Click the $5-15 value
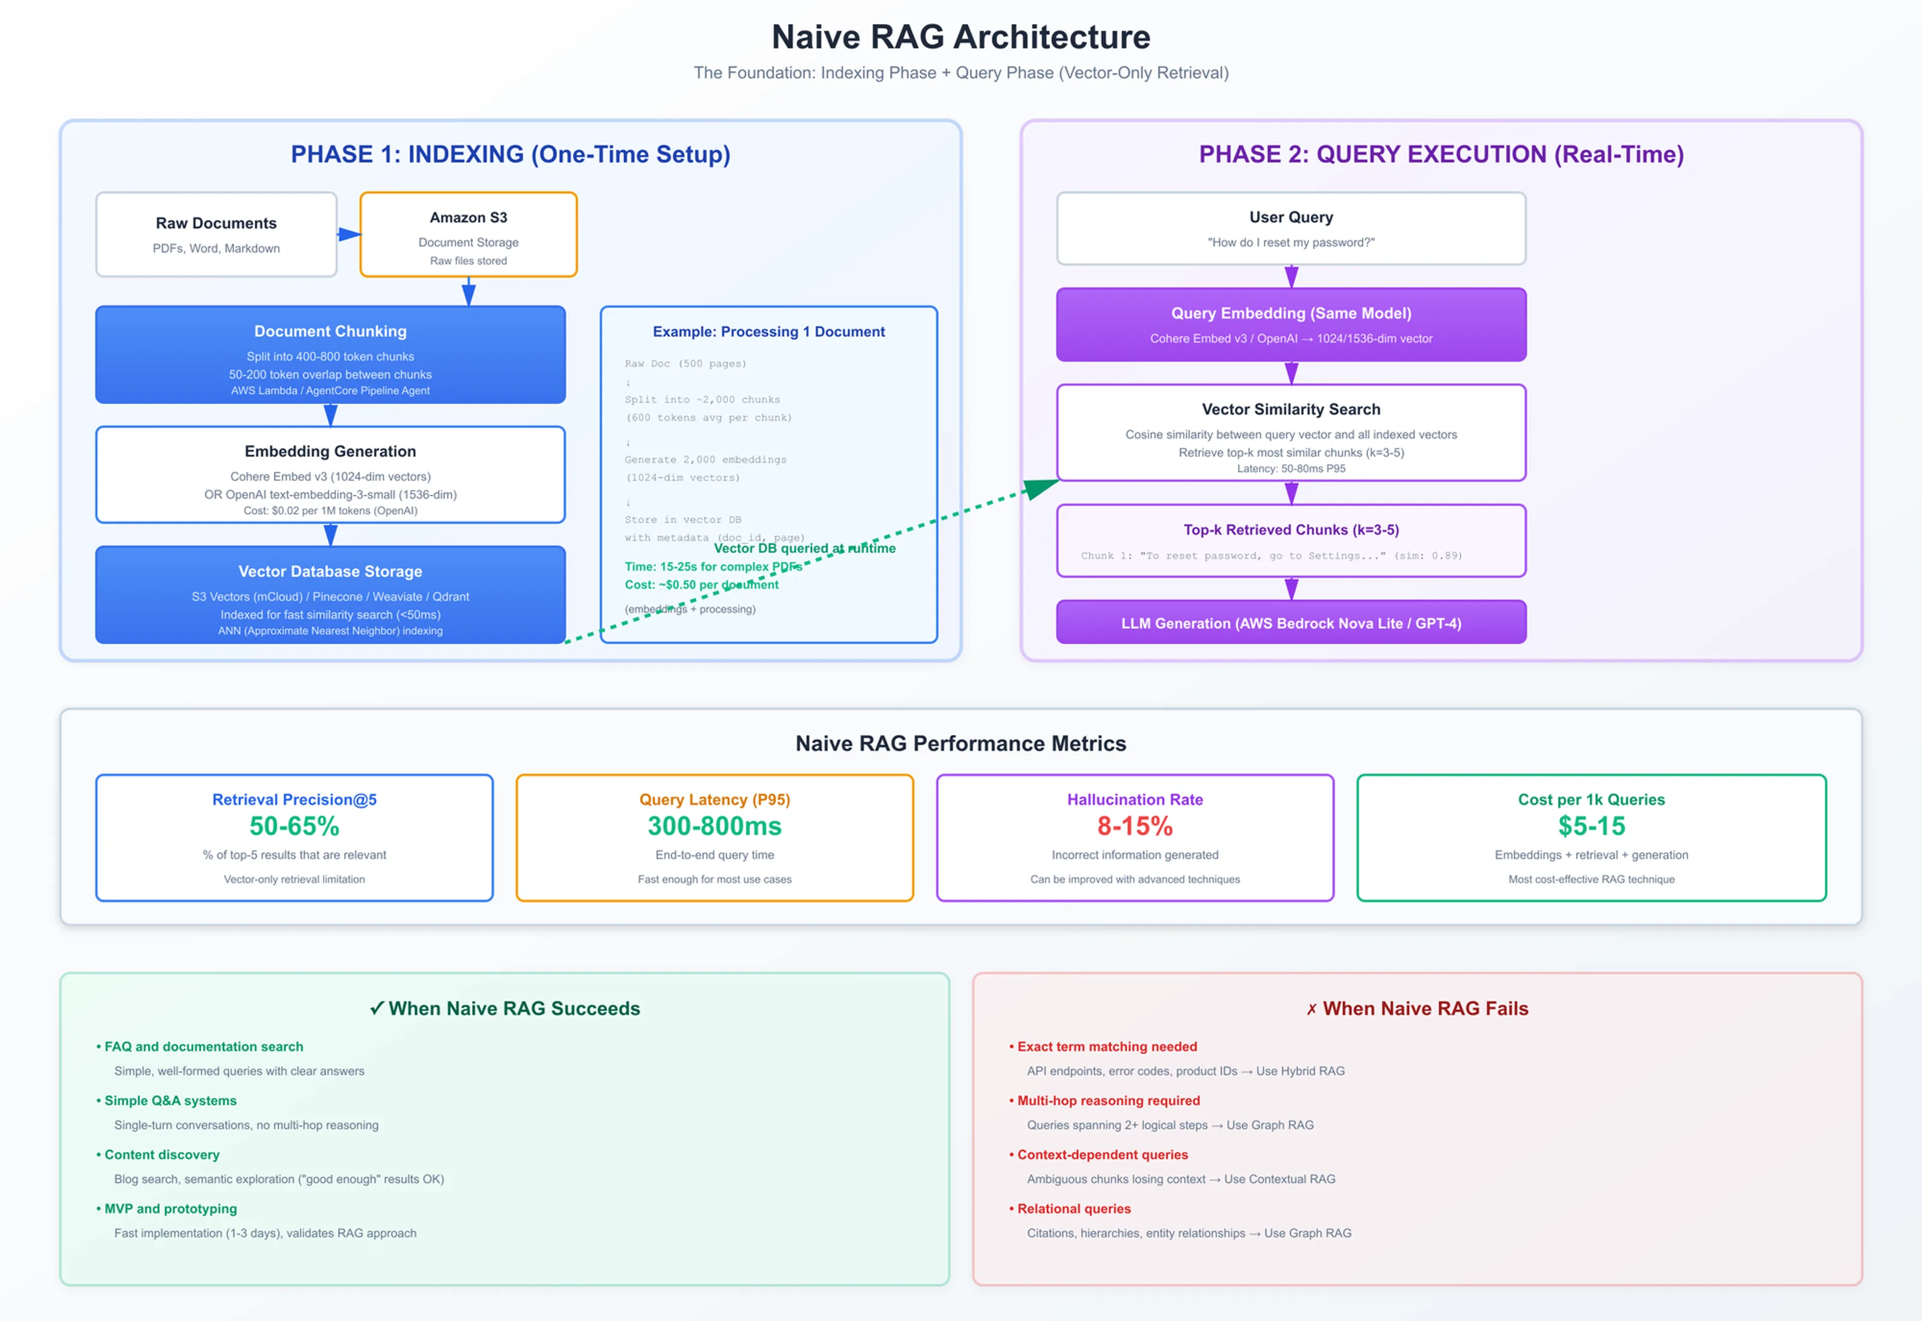Screen dimensions: 1922x1321 [1591, 826]
